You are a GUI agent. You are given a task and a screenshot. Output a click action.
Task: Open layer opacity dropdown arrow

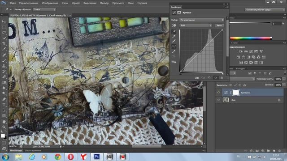pyautogui.click(x=284, y=79)
